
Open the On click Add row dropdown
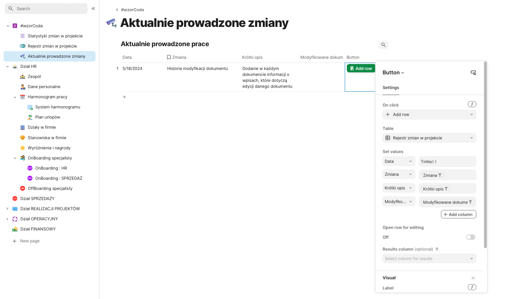(429, 114)
